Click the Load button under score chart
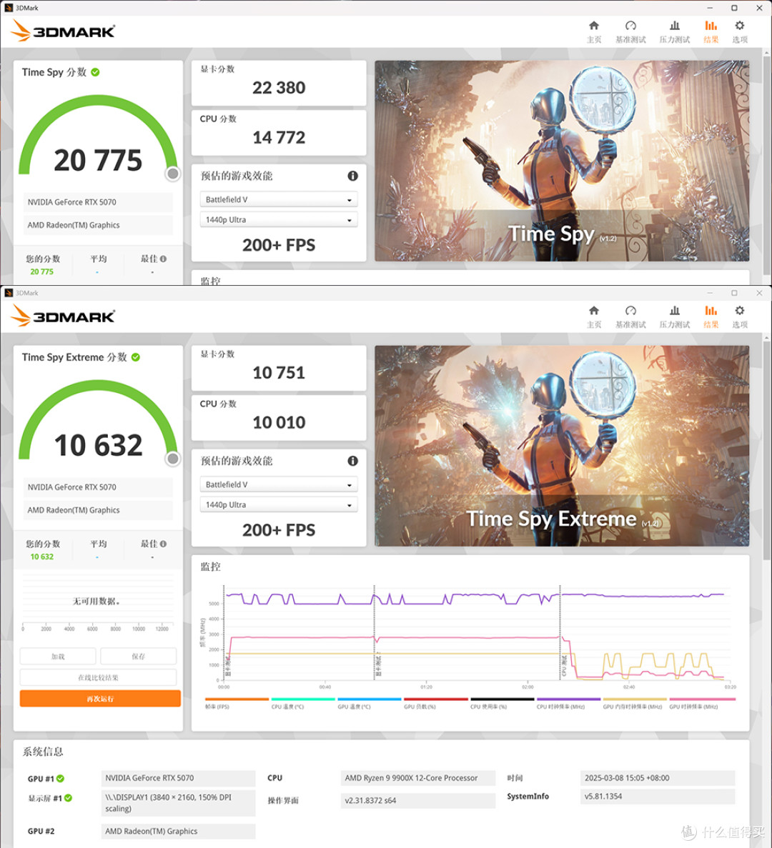The height and width of the screenshot is (848, 772). (58, 656)
